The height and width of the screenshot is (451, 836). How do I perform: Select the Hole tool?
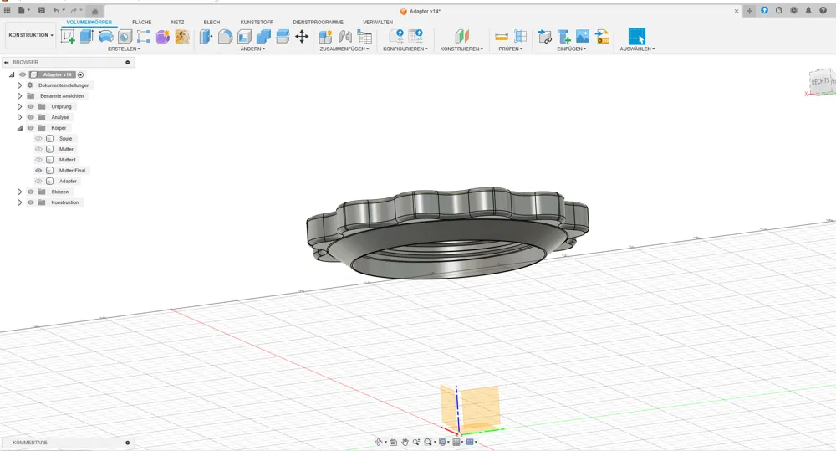125,36
